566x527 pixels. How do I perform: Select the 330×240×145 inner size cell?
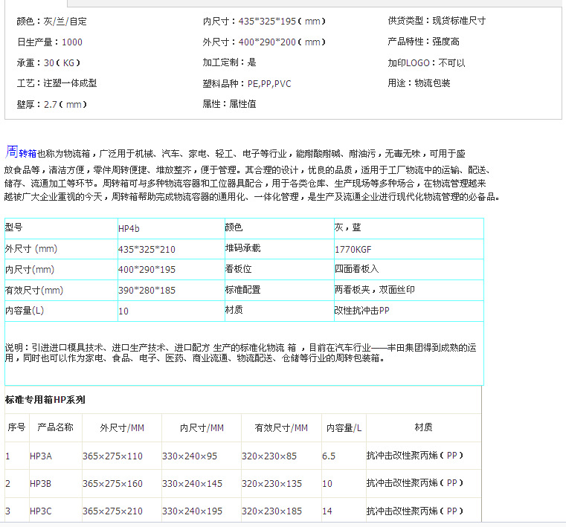(202, 483)
